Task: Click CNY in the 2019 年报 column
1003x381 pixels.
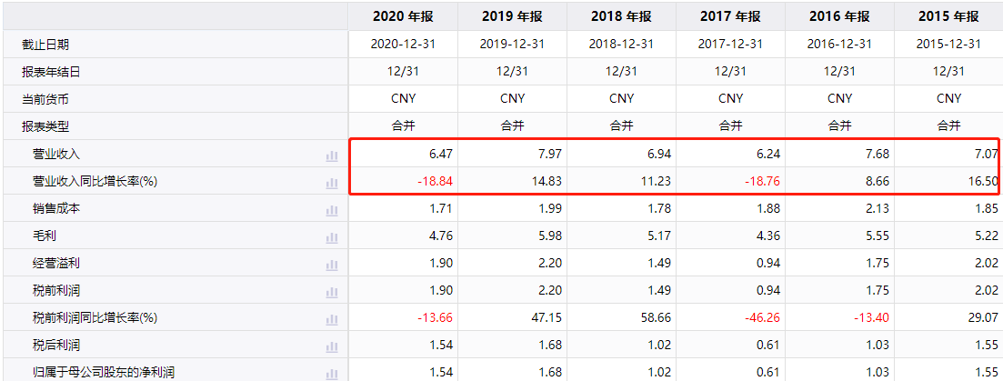Action: 512,99
